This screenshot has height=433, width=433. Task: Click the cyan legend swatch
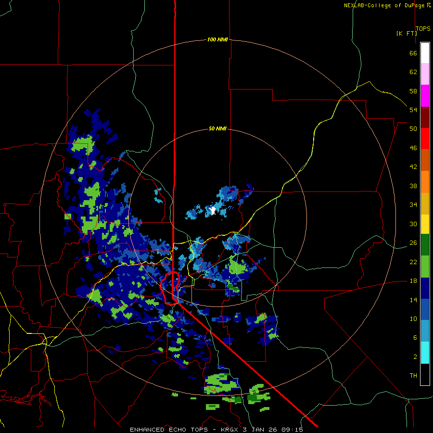(x=425, y=353)
